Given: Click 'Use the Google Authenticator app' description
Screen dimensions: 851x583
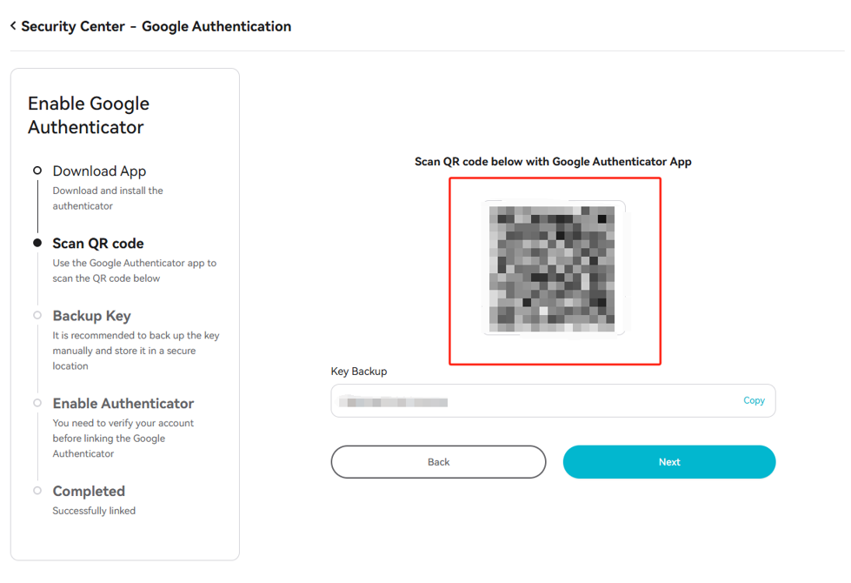Looking at the screenshot, I should 135,271.
